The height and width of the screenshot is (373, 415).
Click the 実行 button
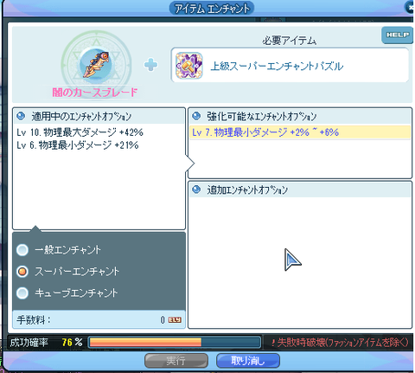176,361
